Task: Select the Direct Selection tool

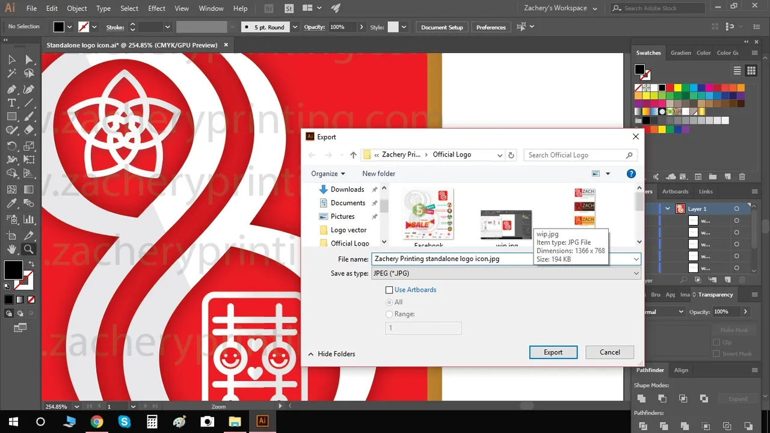Action: (x=29, y=60)
